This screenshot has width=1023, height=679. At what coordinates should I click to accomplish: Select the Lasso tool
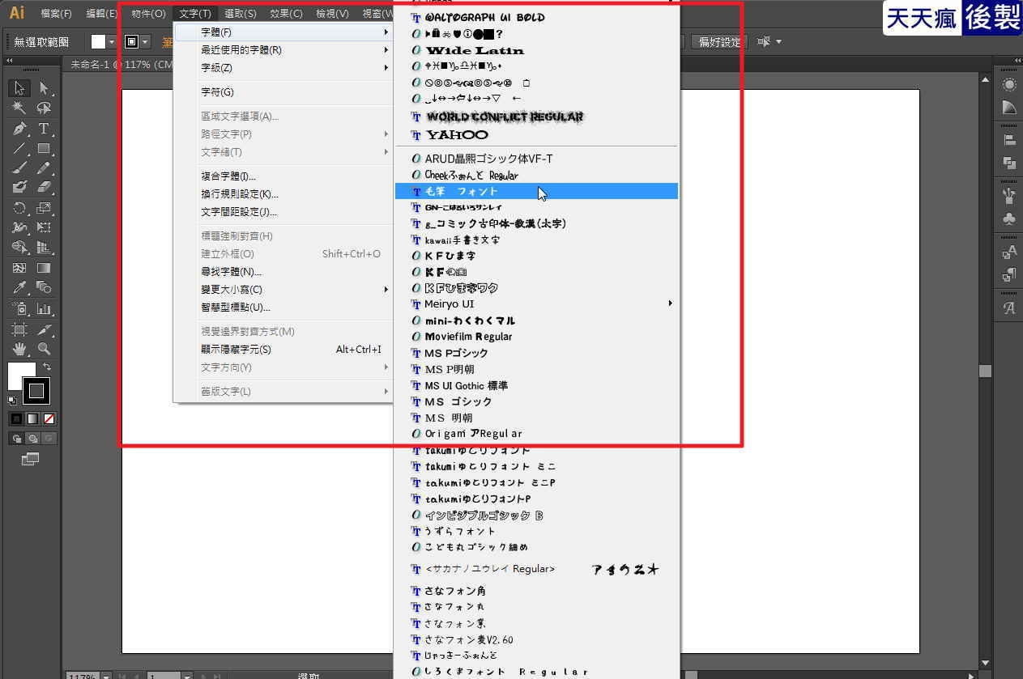[44, 108]
